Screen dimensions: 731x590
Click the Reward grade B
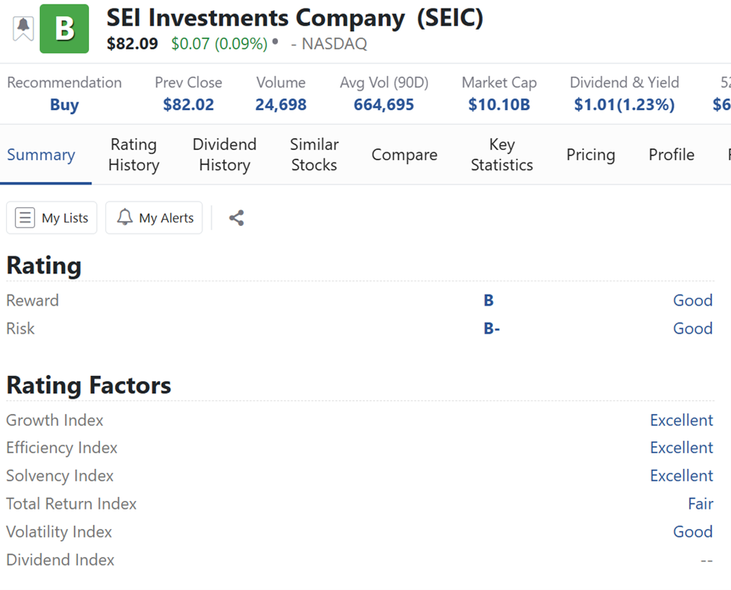488,301
